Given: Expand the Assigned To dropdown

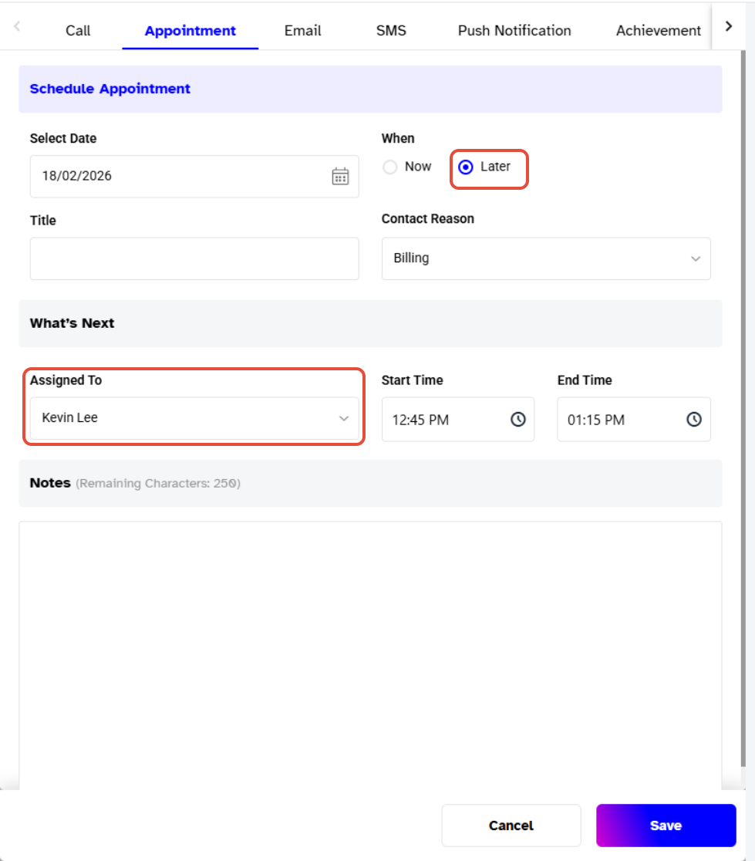Looking at the screenshot, I should tap(194, 418).
